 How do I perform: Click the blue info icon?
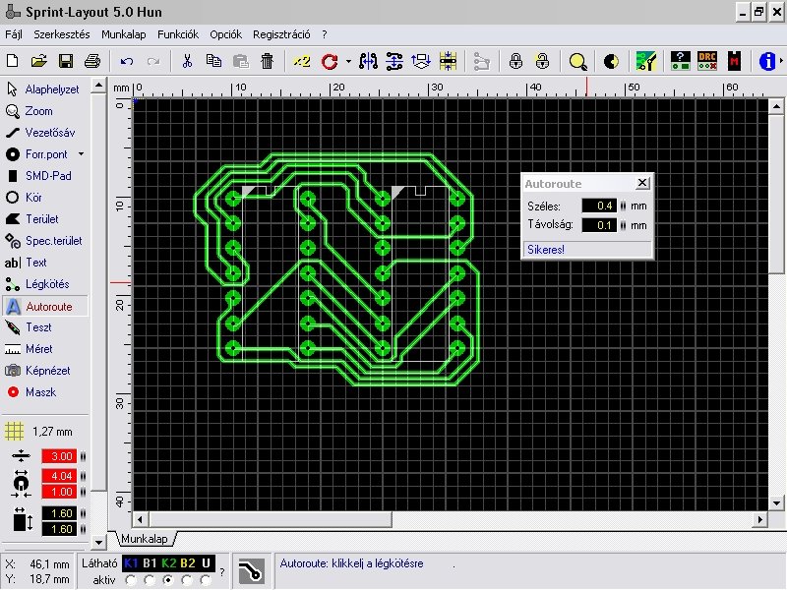click(x=767, y=61)
